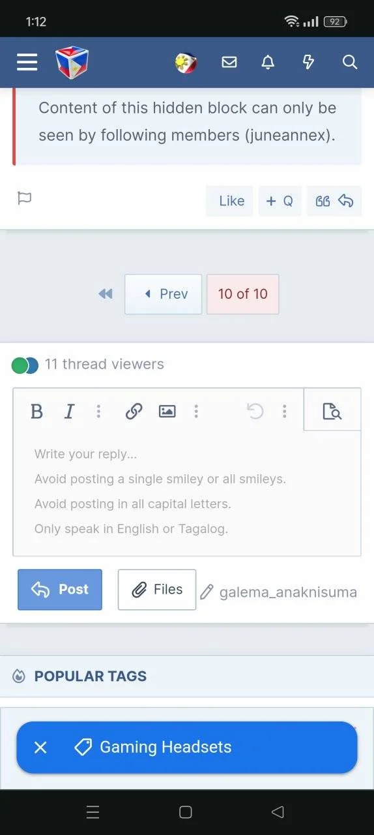Viewport: 374px width, 835px height.
Task: Open the user avatar profile menu
Action: tap(186, 63)
